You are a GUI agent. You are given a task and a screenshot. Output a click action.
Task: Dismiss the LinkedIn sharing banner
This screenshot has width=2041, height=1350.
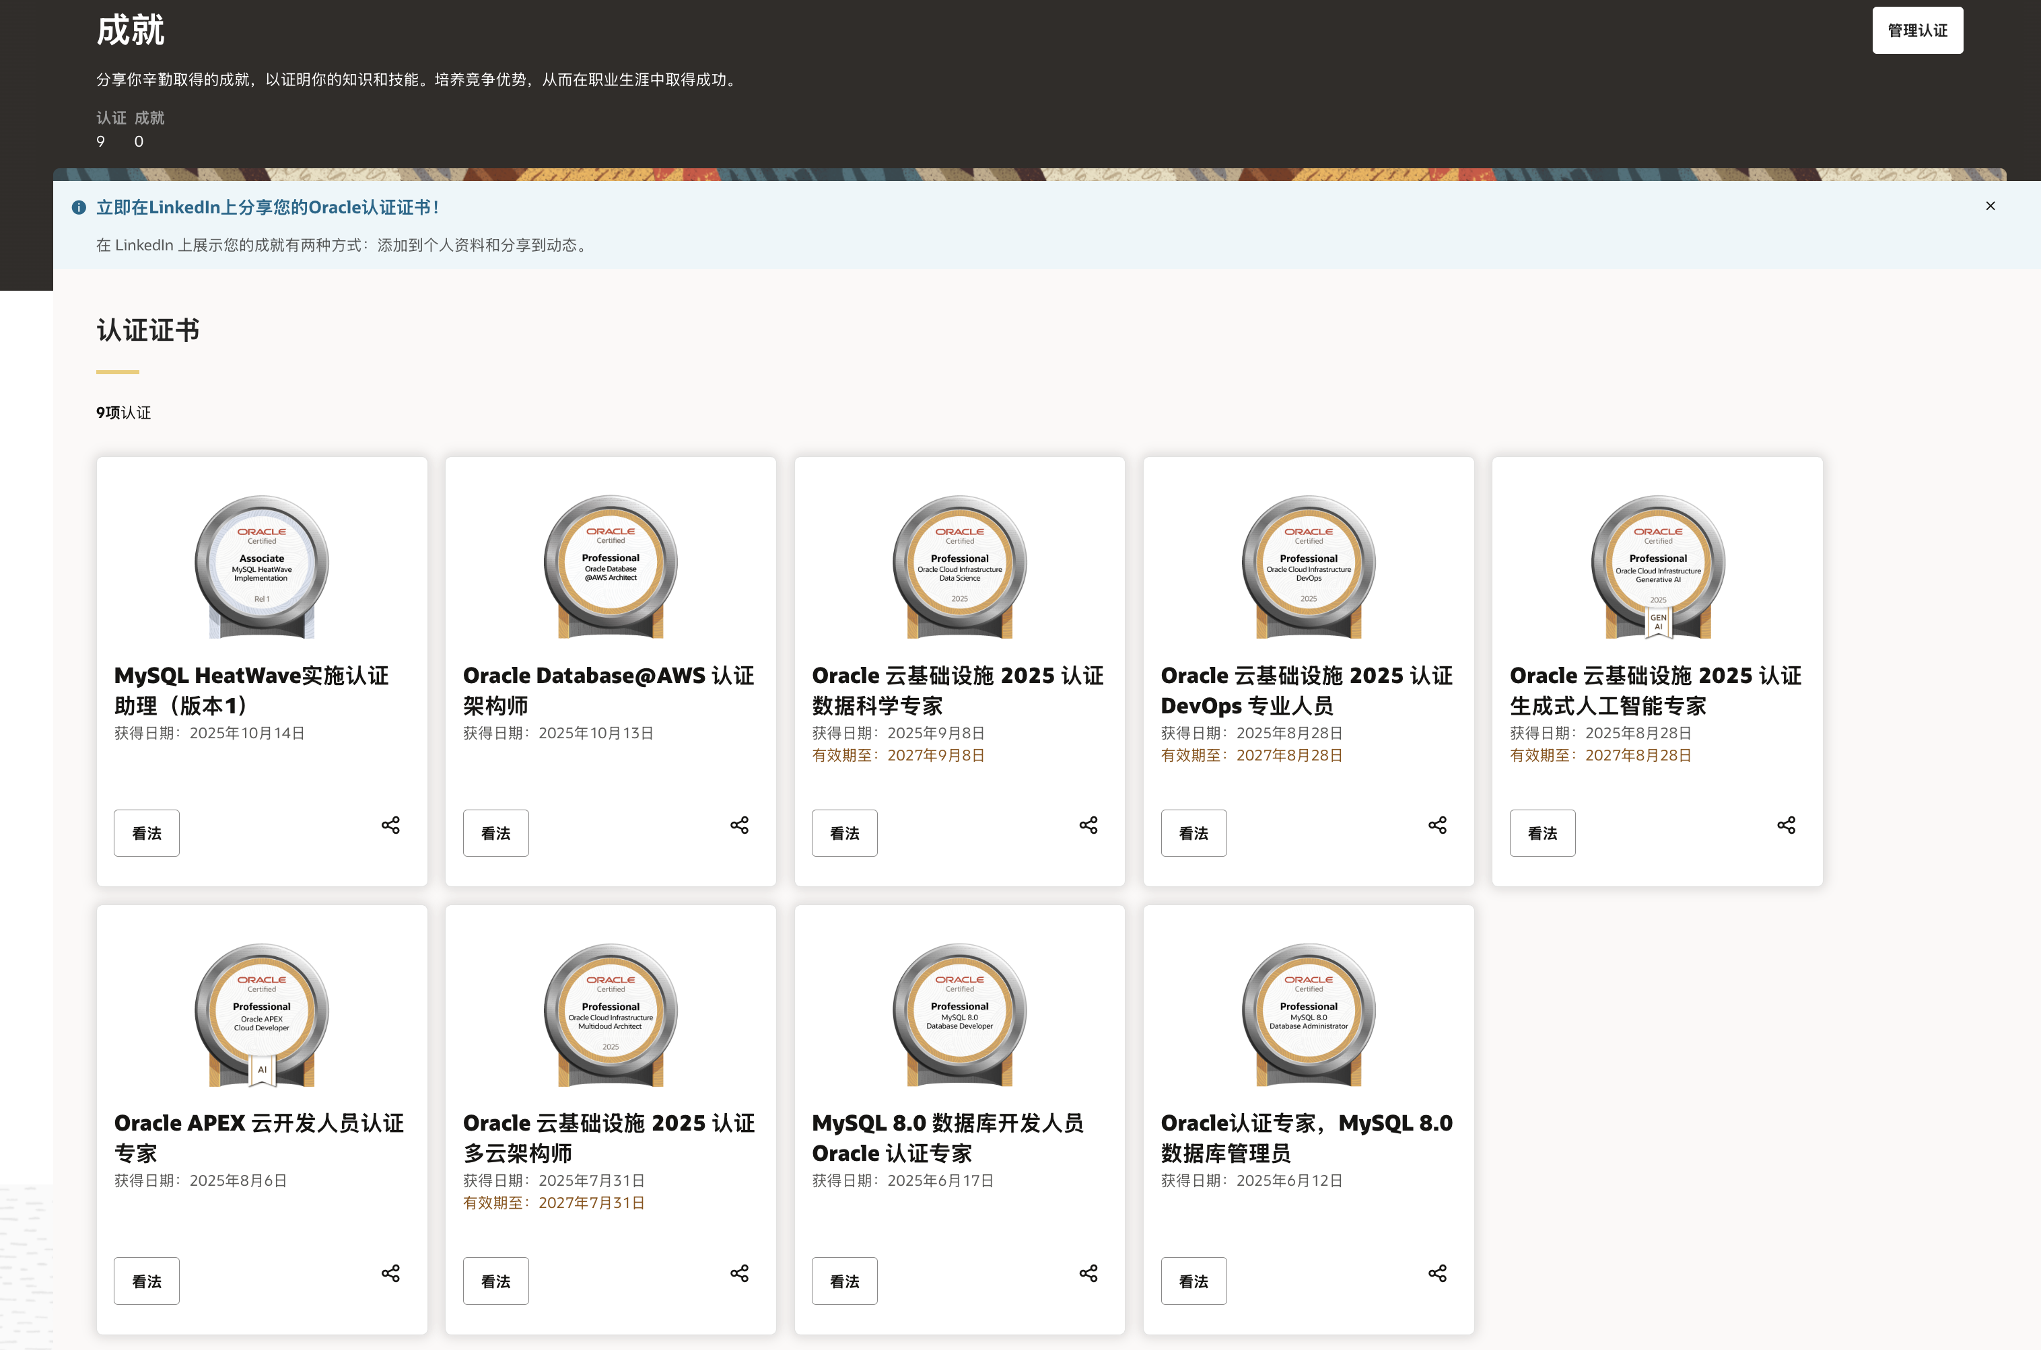(x=1989, y=206)
